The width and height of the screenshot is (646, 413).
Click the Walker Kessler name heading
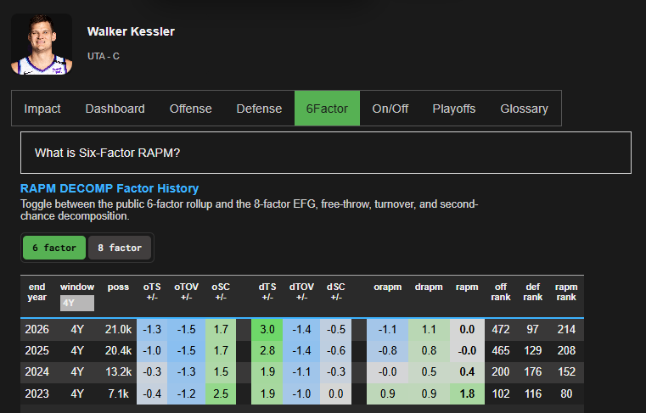click(x=131, y=31)
